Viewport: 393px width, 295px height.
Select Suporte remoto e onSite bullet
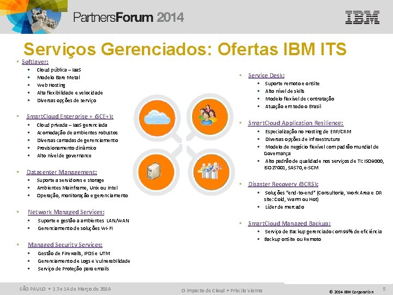(292, 84)
